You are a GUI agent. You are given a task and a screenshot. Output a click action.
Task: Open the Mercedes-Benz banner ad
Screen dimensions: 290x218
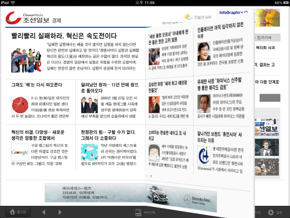click(x=130, y=197)
